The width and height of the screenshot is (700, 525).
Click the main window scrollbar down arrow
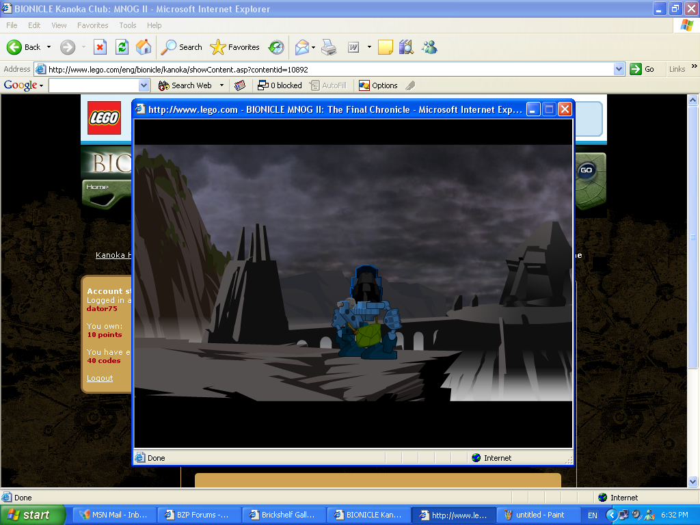[693, 482]
